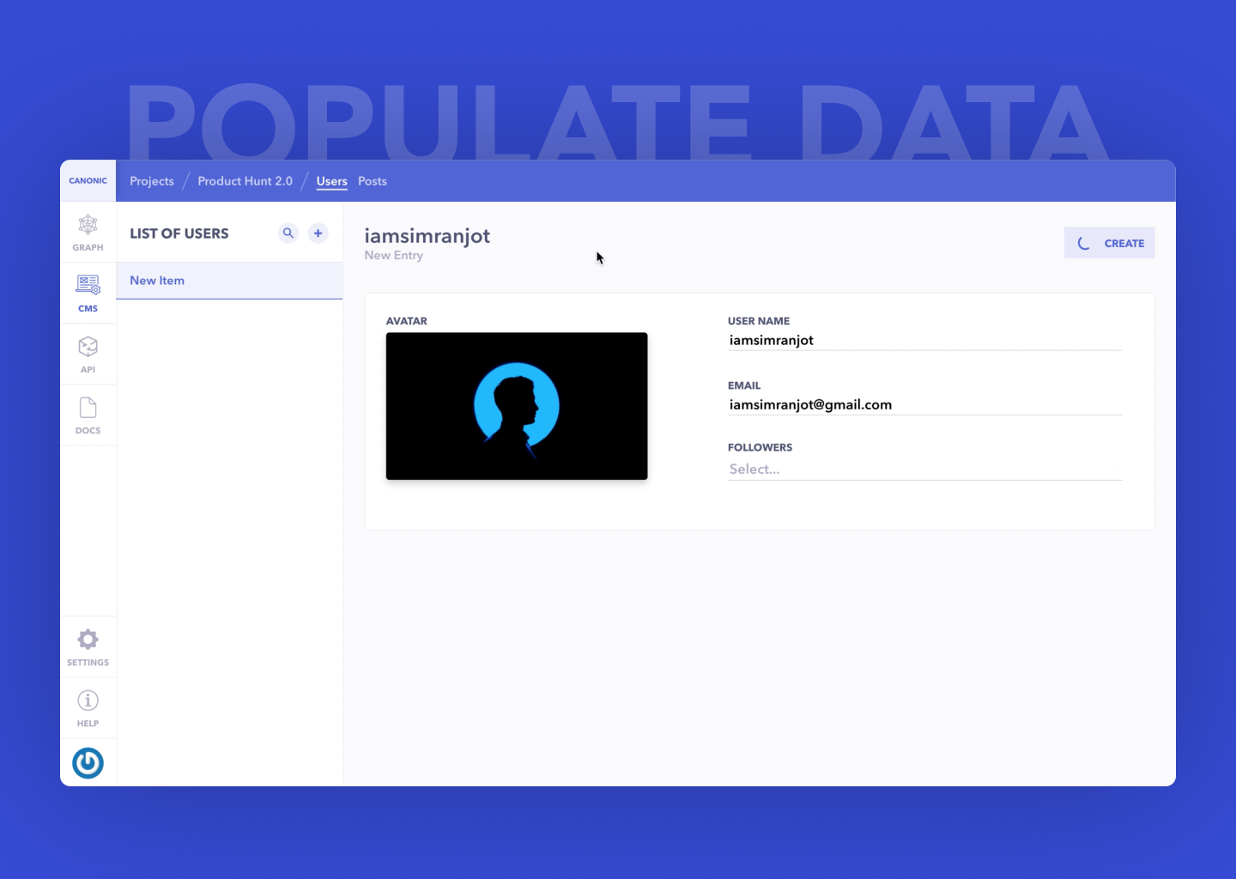Click the Canonic logo
Image resolution: width=1236 pixels, height=879 pixels.
(88, 181)
